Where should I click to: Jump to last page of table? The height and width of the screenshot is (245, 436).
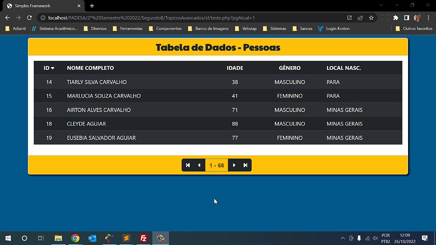tap(246, 165)
